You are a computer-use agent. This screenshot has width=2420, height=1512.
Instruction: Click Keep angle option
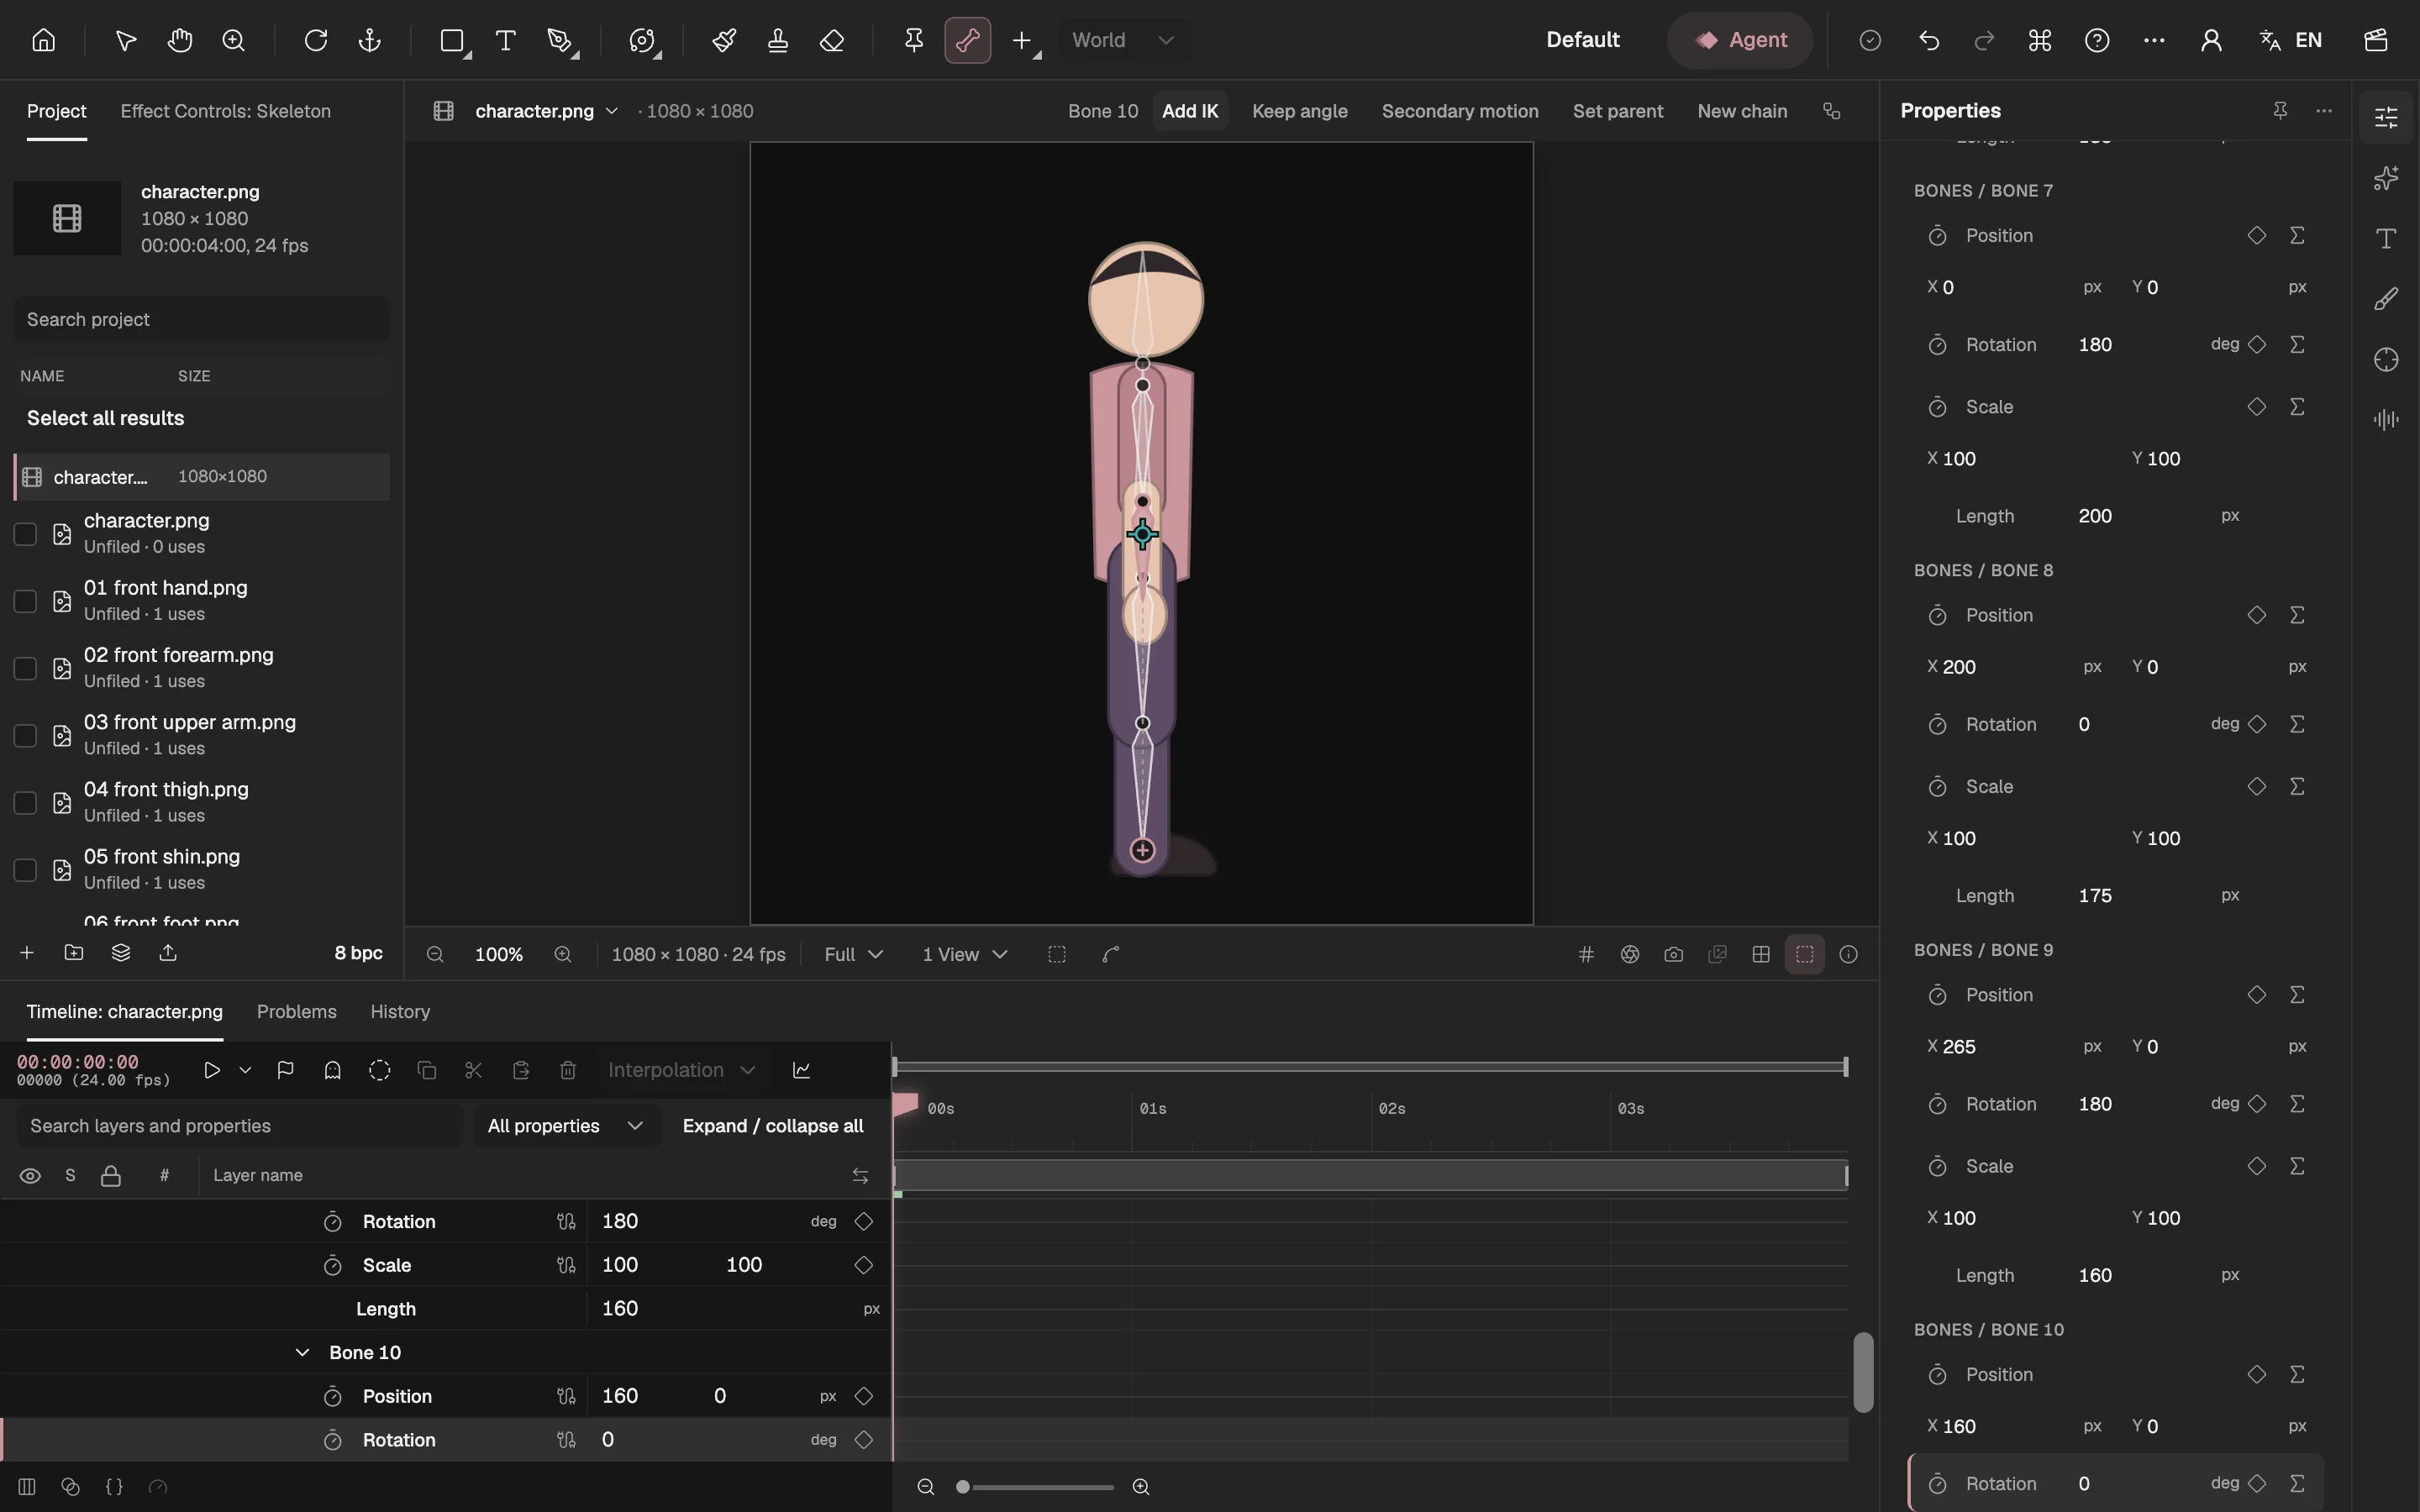pyautogui.click(x=1300, y=111)
